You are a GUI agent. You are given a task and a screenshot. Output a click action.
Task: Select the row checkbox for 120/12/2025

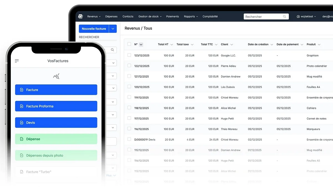(x=129, y=87)
